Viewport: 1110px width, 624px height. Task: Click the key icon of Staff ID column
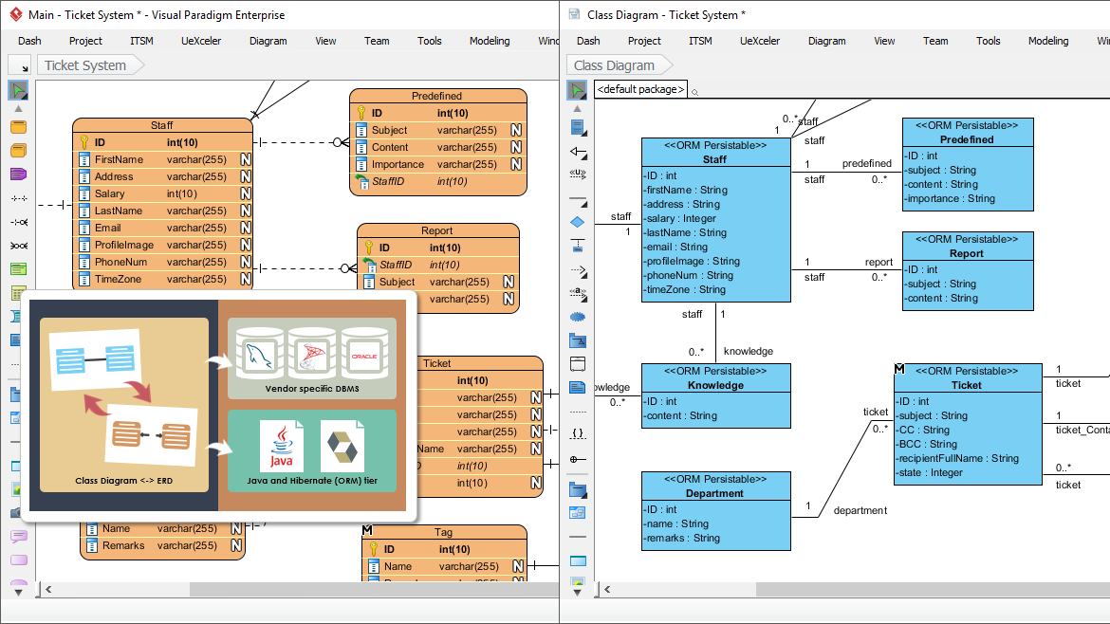click(84, 142)
